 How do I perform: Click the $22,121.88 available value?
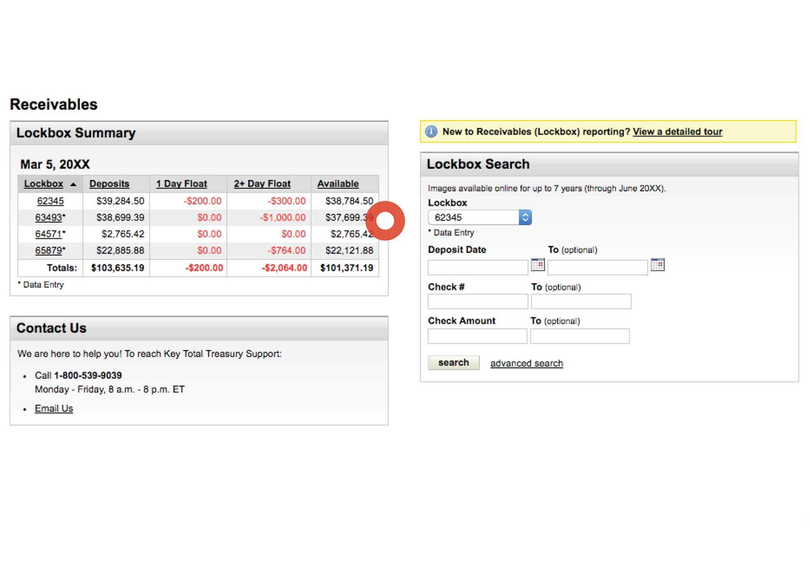coord(349,250)
